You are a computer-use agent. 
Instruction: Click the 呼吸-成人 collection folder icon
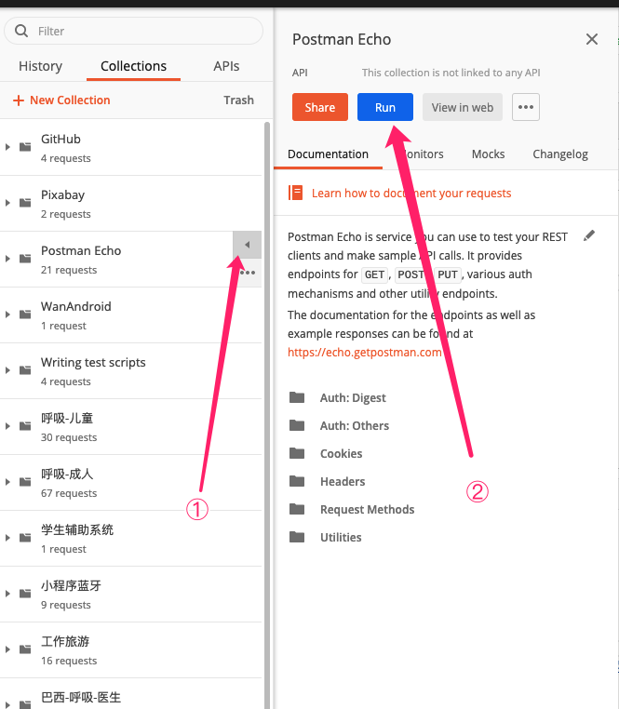(x=25, y=482)
